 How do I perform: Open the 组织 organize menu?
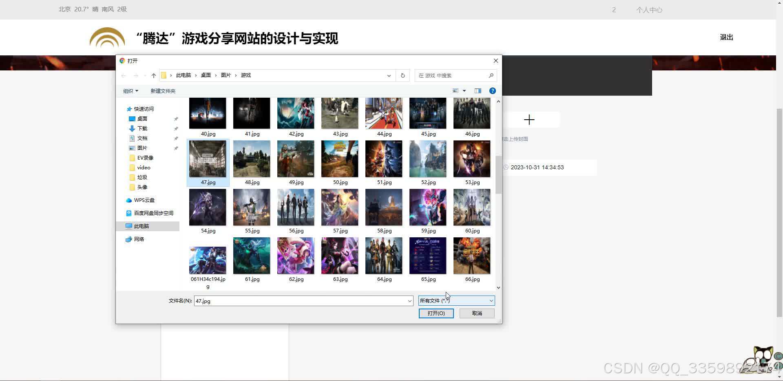click(x=130, y=91)
